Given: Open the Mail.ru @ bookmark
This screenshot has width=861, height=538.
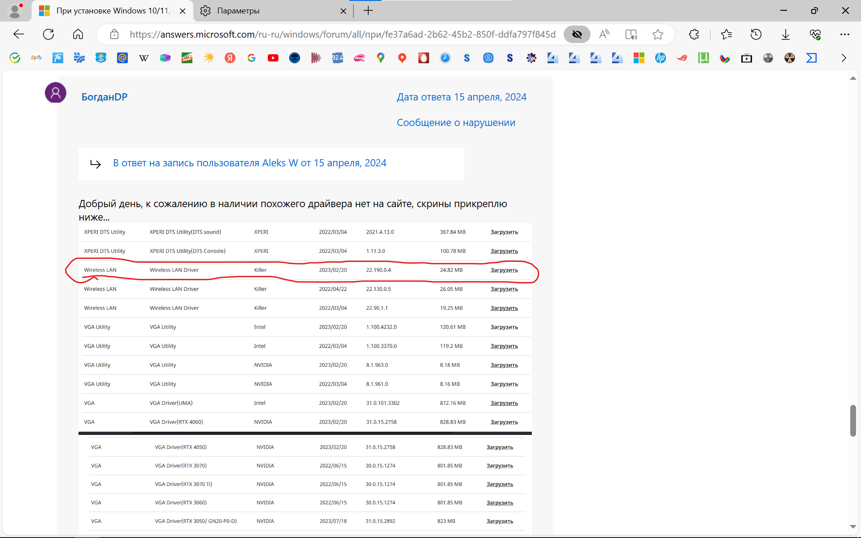Looking at the screenshot, I should pyautogui.click(x=122, y=58).
